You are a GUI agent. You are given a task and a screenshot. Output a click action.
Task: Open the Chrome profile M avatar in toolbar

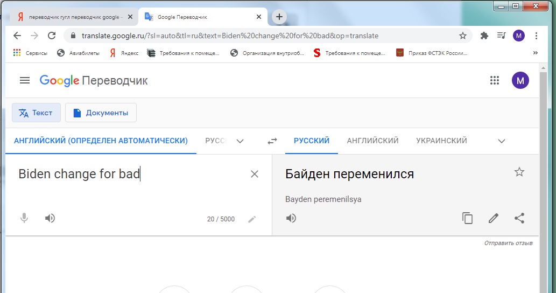pyautogui.click(x=519, y=36)
